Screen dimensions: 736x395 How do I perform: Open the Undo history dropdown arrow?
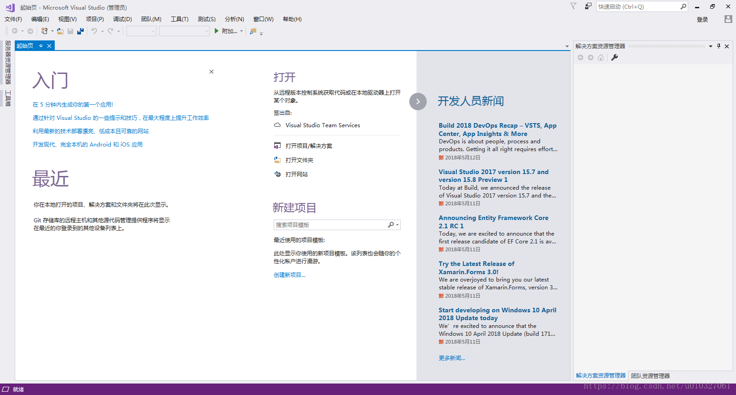(102, 31)
